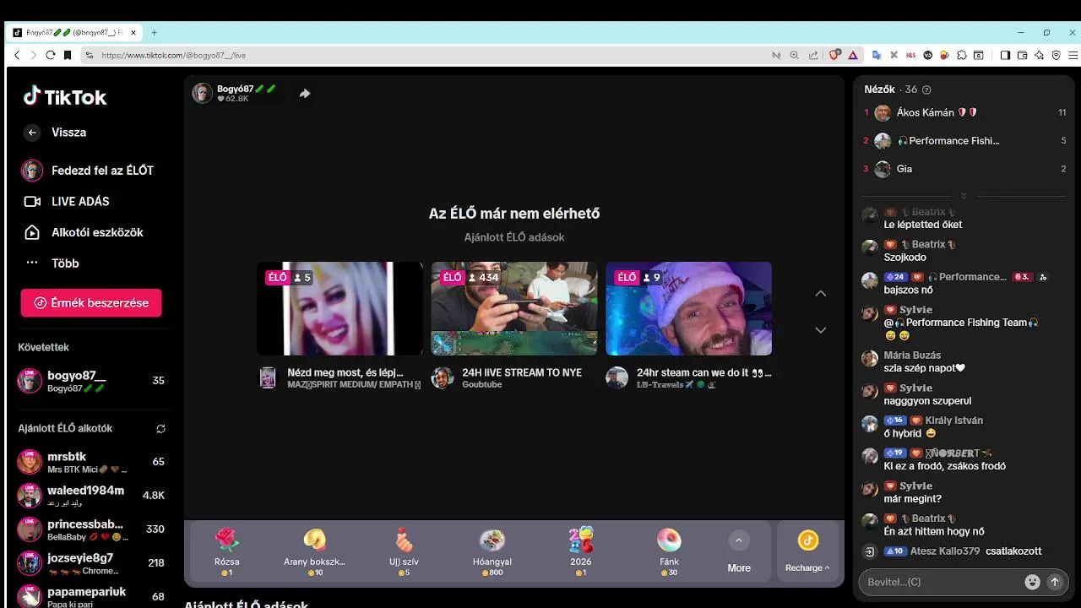Screen dimensions: 1081x608
Task: Click Érmék beszerzése button
Action: (x=91, y=302)
